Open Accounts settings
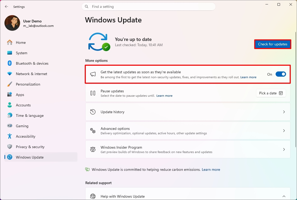This screenshot has height=200, width=297. [41, 105]
